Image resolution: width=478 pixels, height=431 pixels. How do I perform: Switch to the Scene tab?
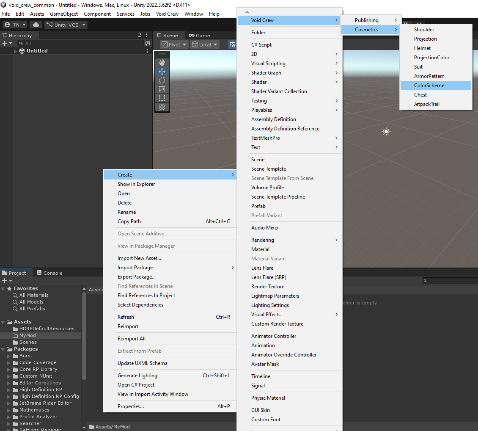point(167,36)
